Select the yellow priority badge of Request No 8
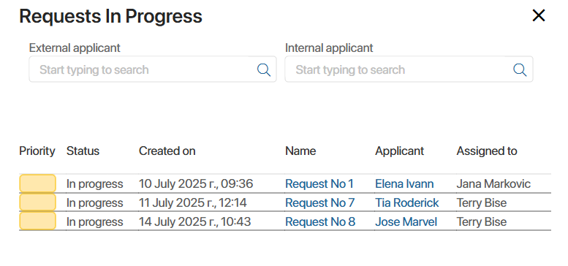The image size is (568, 266). [38, 221]
